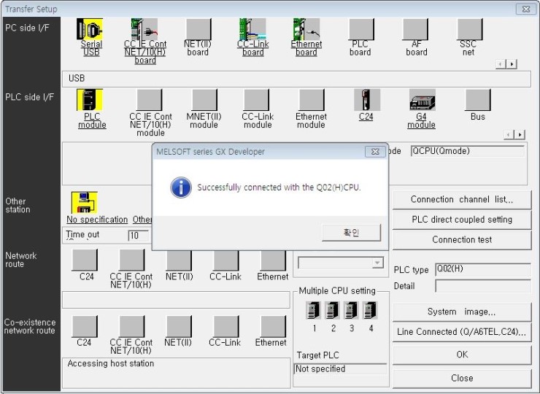
Task: Select the NET(II) board icon
Action: coord(198,29)
